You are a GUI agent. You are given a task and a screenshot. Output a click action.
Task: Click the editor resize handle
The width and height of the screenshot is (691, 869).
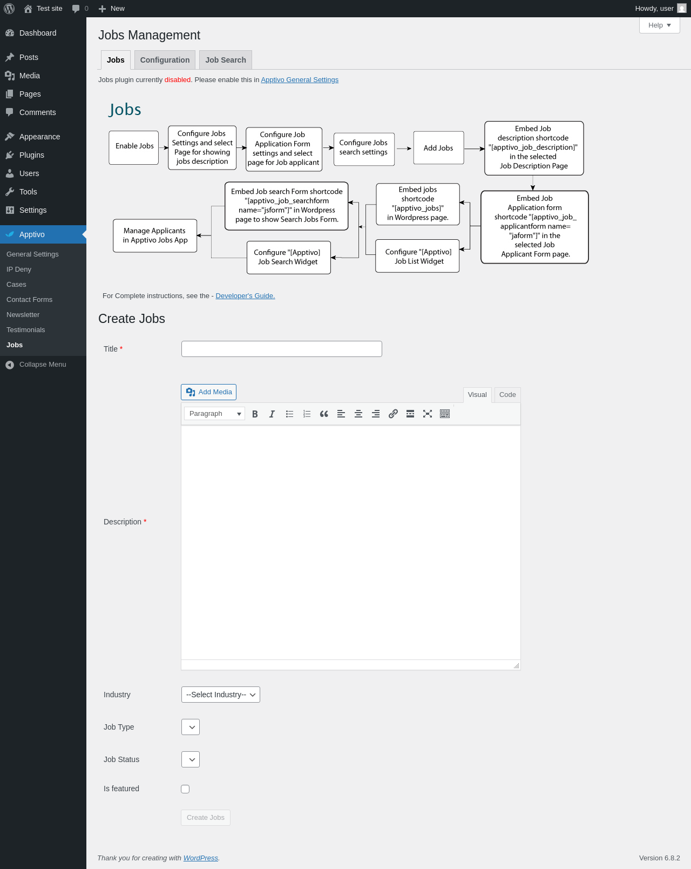517,666
